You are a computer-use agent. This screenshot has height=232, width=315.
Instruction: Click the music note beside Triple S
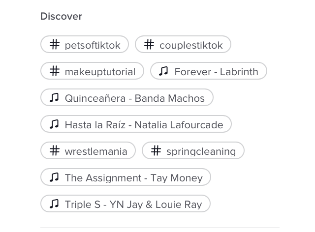[54, 204]
